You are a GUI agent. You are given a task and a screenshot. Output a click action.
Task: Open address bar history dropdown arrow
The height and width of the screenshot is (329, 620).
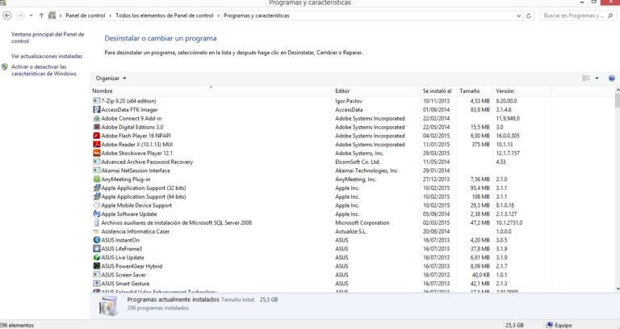(520, 15)
